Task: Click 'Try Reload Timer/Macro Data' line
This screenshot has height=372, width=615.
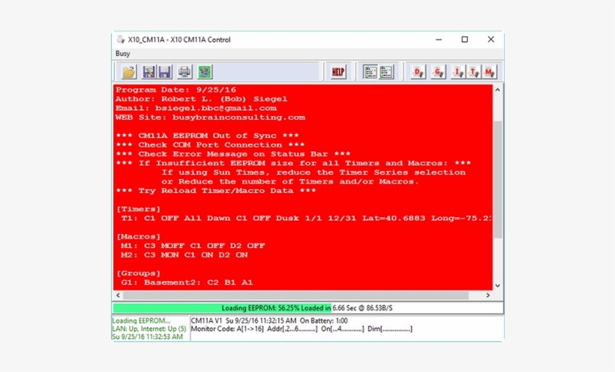Action: tap(216, 191)
